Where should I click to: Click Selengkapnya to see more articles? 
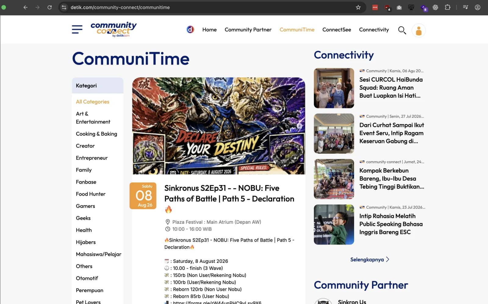(370, 260)
